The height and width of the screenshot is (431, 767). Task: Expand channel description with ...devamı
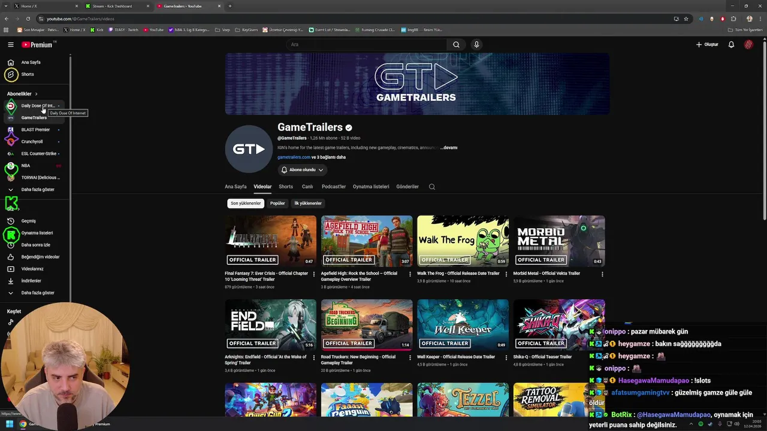click(449, 148)
